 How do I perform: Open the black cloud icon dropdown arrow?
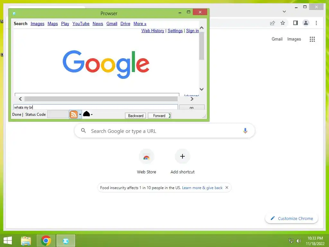coord(92,114)
